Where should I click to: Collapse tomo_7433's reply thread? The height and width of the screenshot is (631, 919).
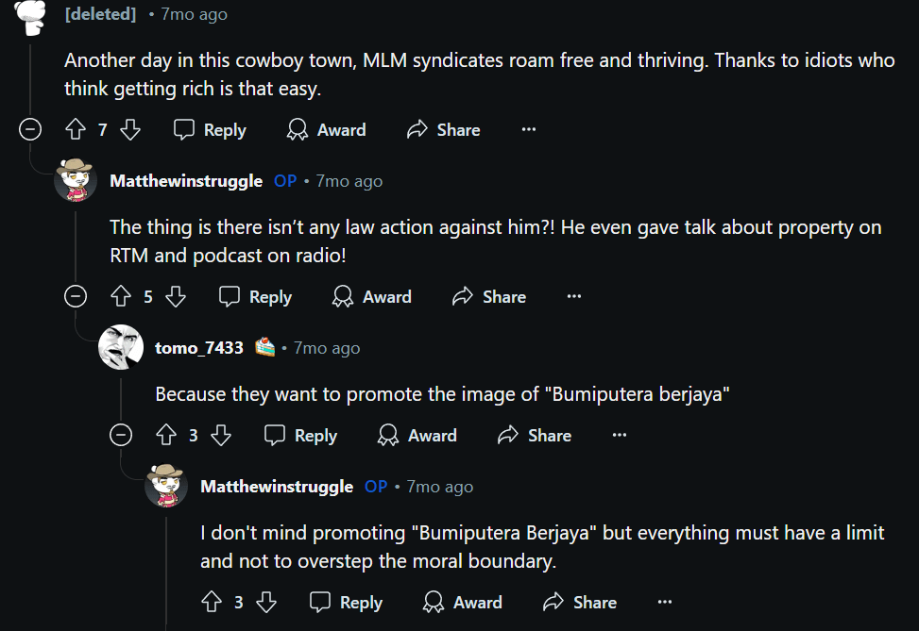click(x=121, y=436)
